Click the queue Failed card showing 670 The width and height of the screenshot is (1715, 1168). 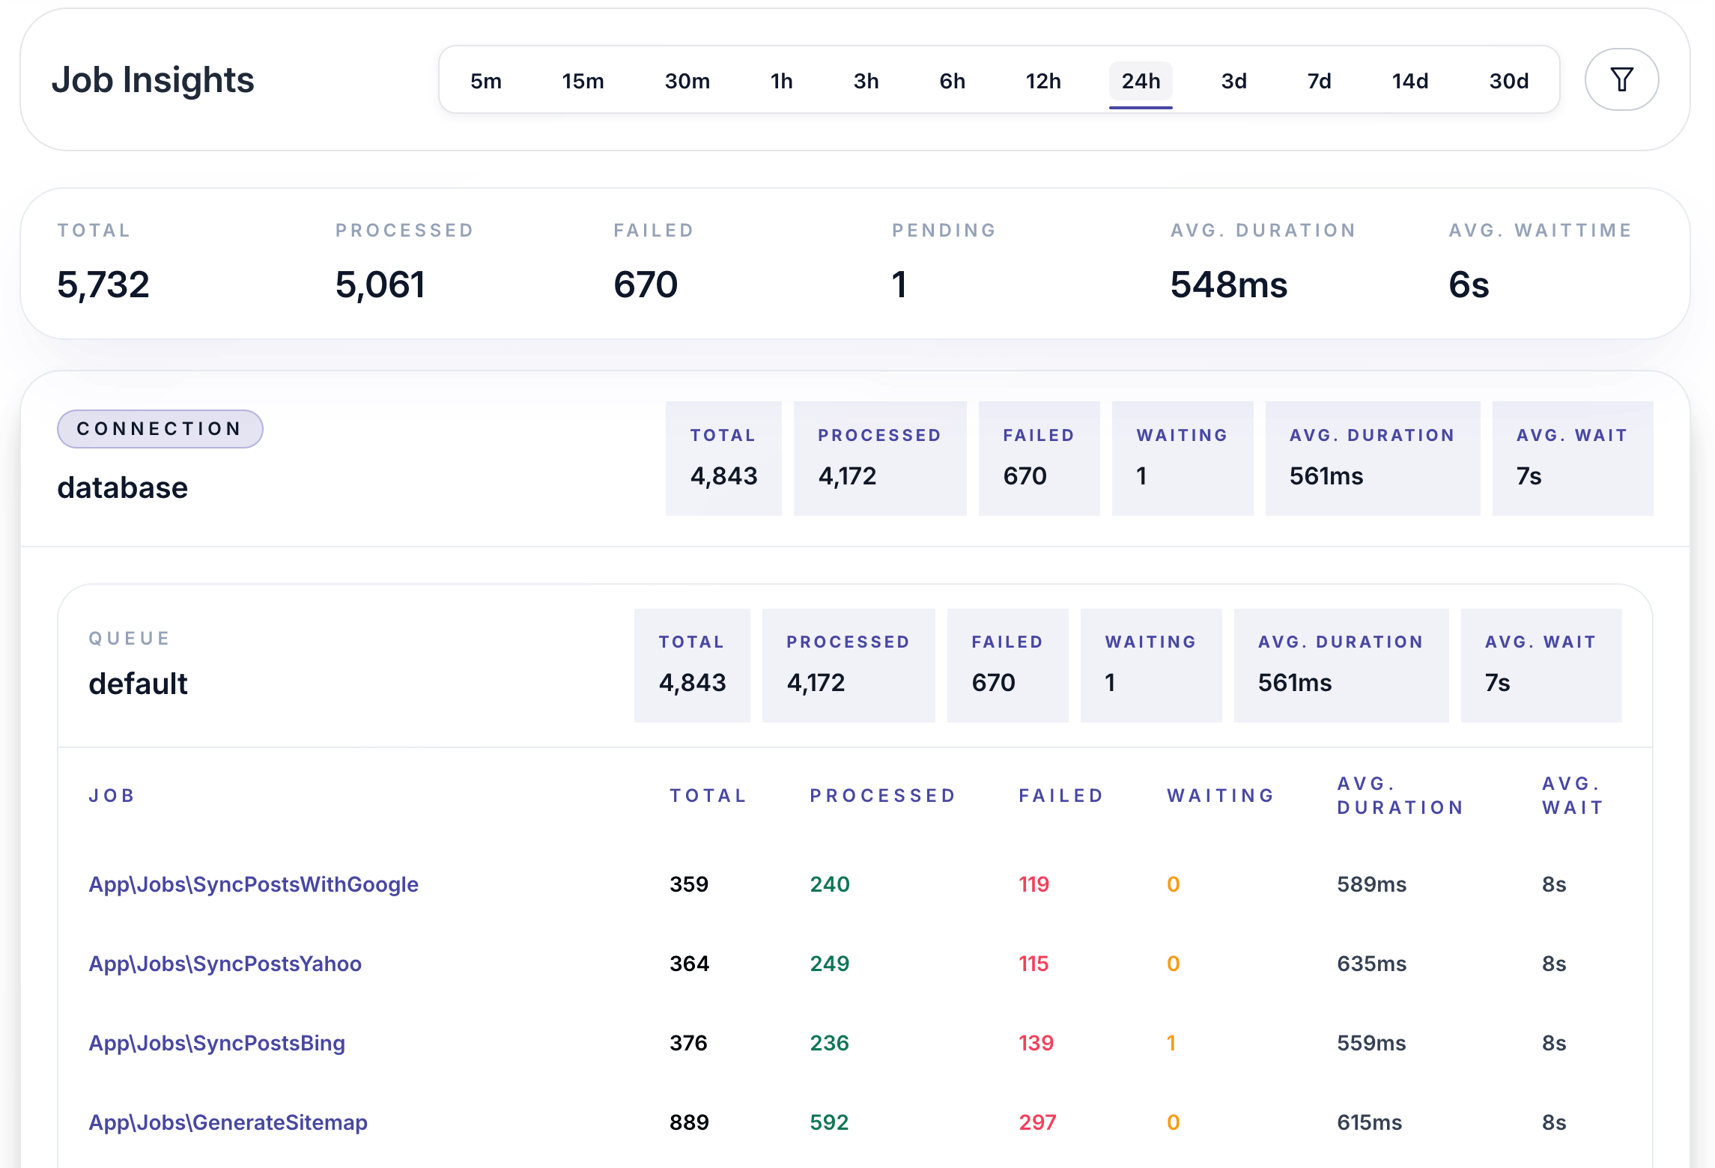point(1008,666)
